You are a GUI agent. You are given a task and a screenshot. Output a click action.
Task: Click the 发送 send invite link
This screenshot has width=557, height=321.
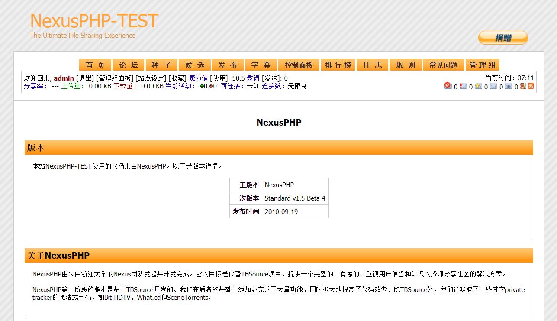(x=271, y=78)
